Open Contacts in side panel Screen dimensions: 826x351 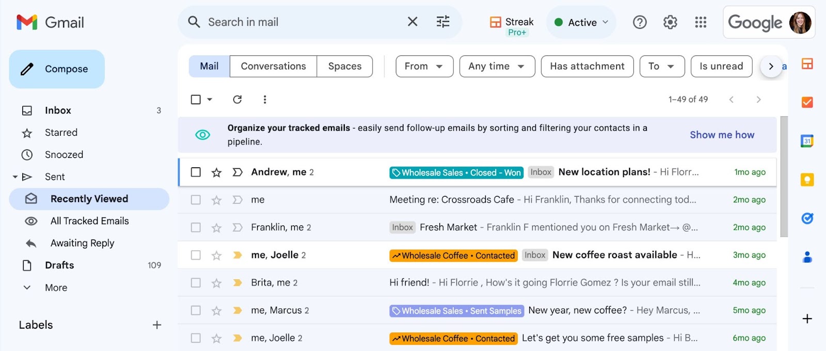click(x=807, y=257)
